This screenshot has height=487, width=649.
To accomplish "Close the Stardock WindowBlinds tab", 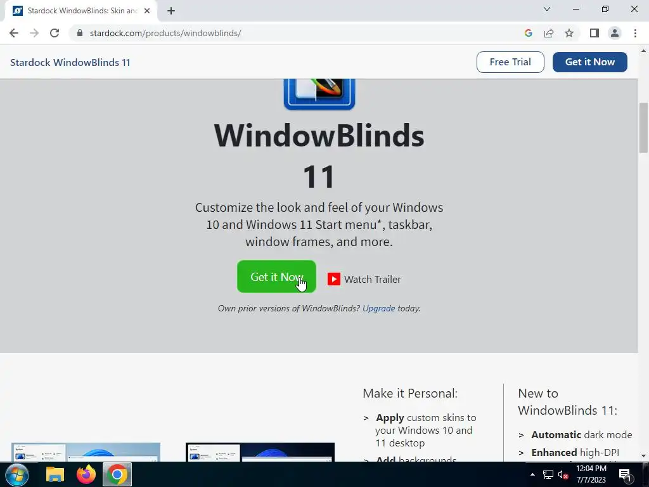I will (147, 11).
